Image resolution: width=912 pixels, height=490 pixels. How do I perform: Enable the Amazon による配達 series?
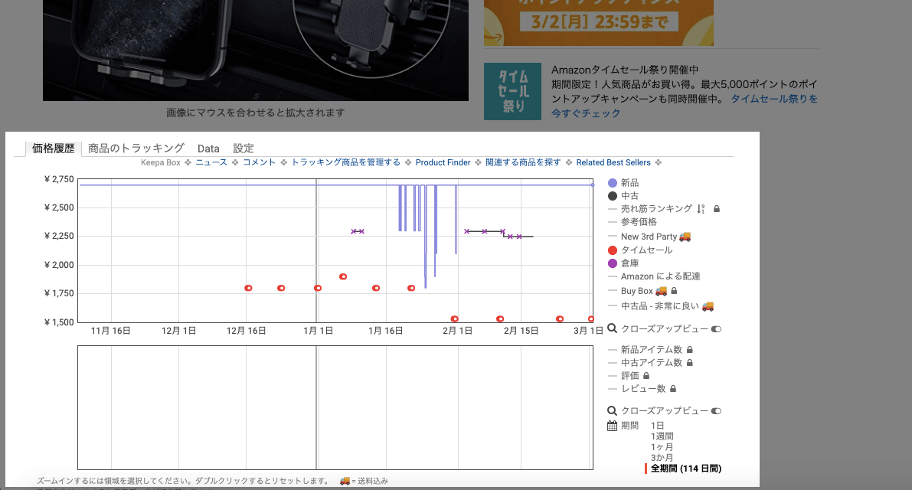click(660, 276)
